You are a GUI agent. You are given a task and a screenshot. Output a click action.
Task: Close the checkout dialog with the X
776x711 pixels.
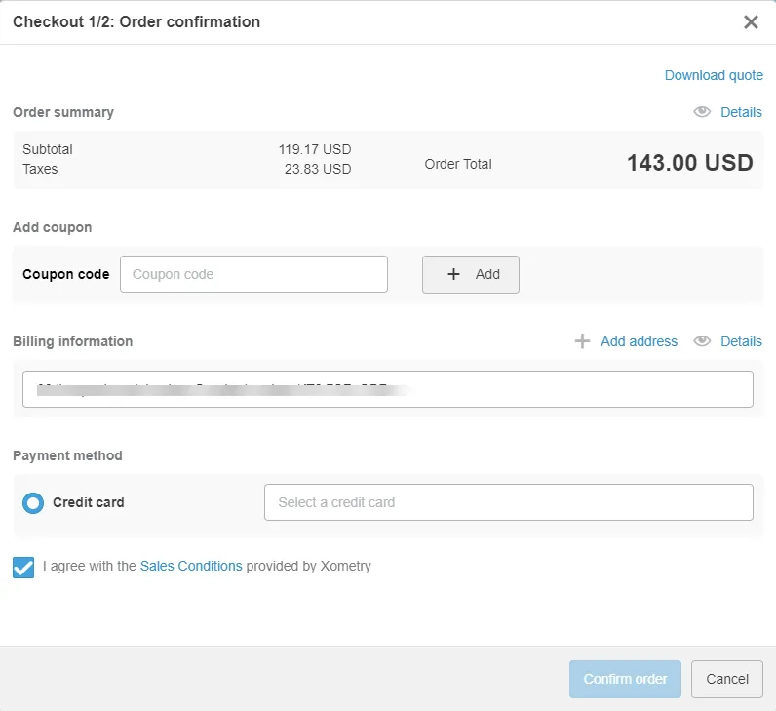click(x=751, y=22)
